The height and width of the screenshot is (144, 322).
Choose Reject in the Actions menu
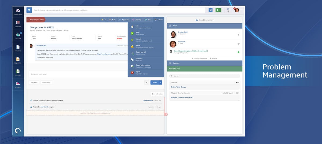(x=146, y=73)
